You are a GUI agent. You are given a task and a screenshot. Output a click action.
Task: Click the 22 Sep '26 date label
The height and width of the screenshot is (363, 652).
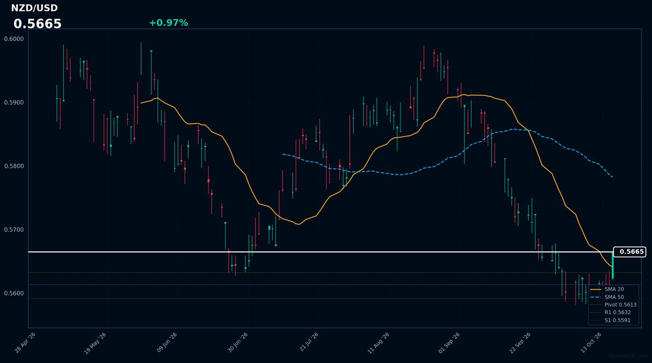click(520, 343)
